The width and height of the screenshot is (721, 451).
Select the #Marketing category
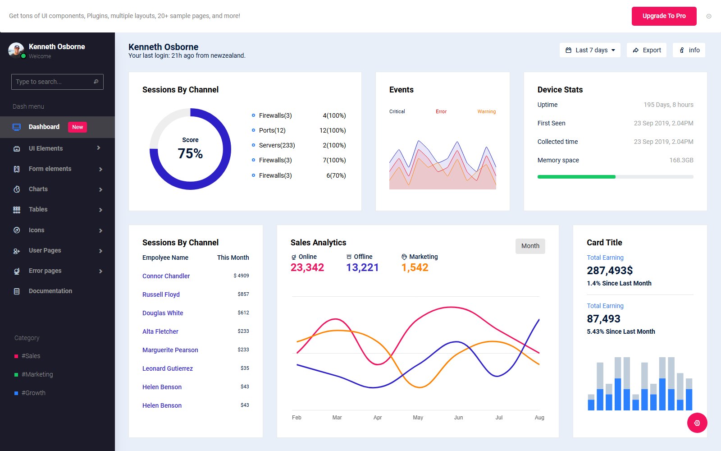point(34,374)
